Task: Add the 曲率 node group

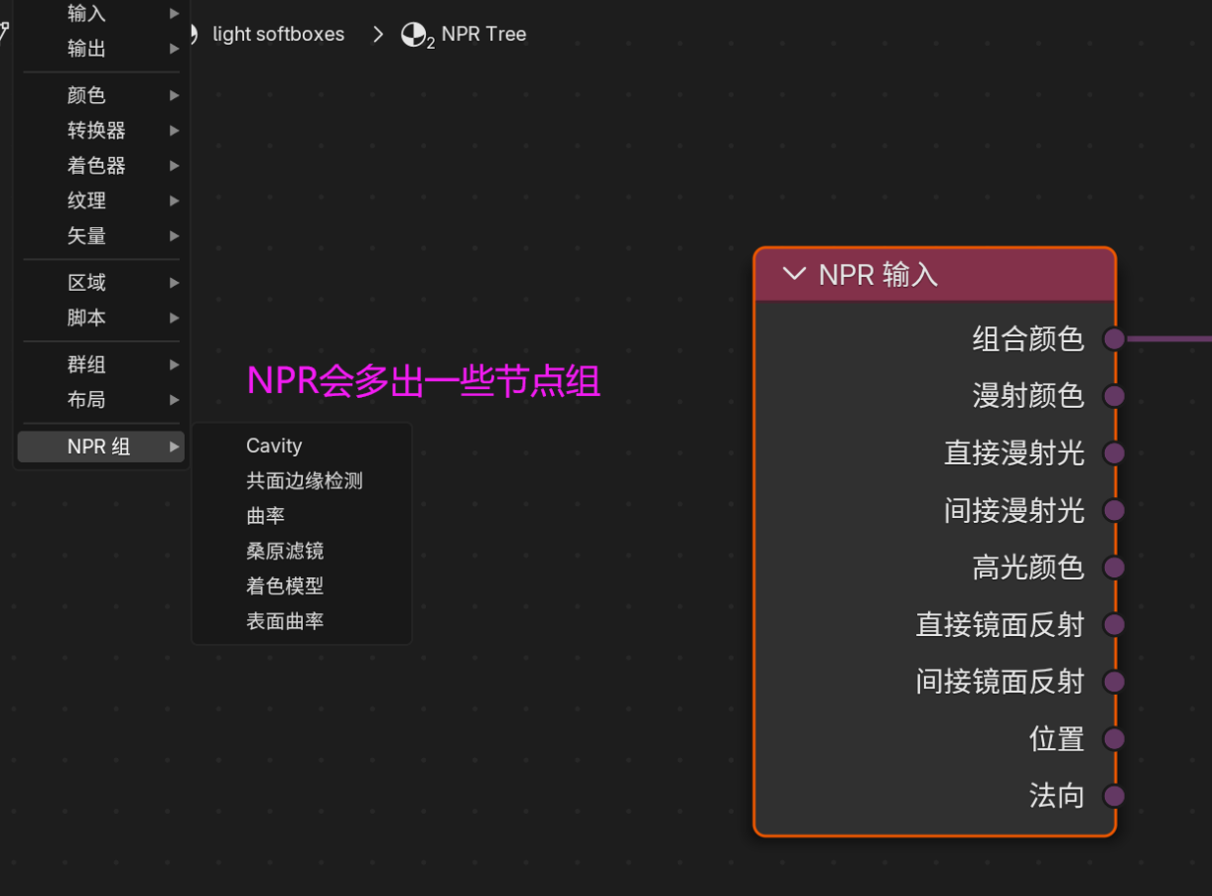Action: tap(302, 516)
